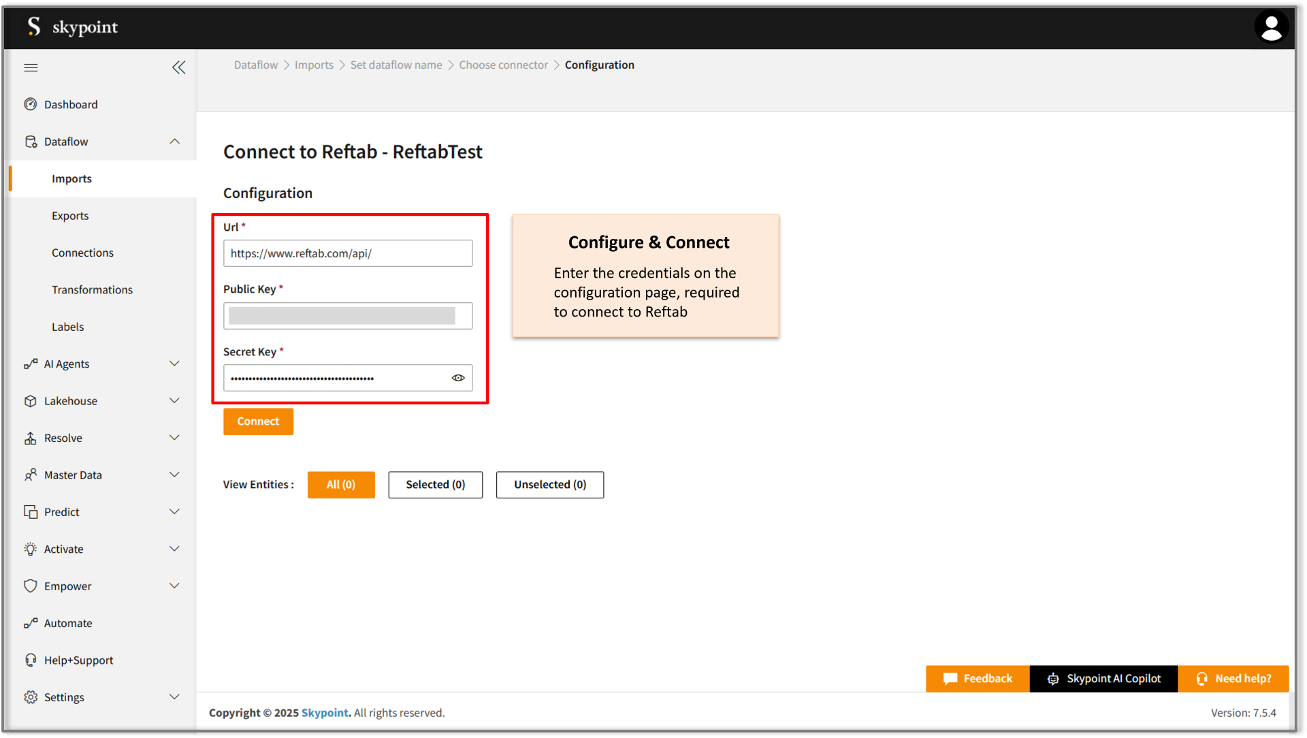Open Imports from the breadcrumb trail
The image size is (1307, 738).
314,65
